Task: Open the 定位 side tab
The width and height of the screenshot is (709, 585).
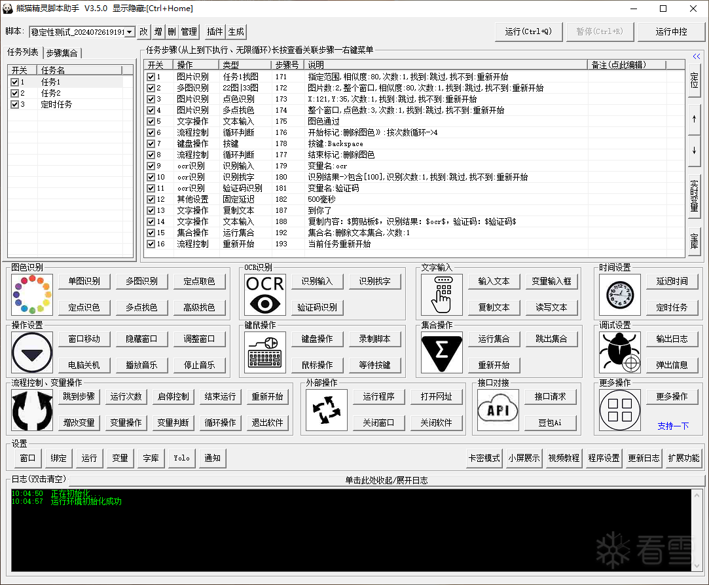Action: point(694,80)
